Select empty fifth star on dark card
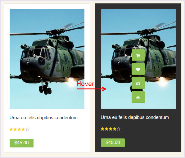 tap(119, 129)
